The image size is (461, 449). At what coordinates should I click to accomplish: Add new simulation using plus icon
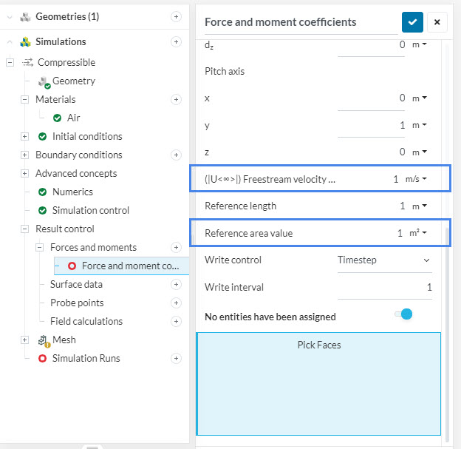tap(176, 41)
